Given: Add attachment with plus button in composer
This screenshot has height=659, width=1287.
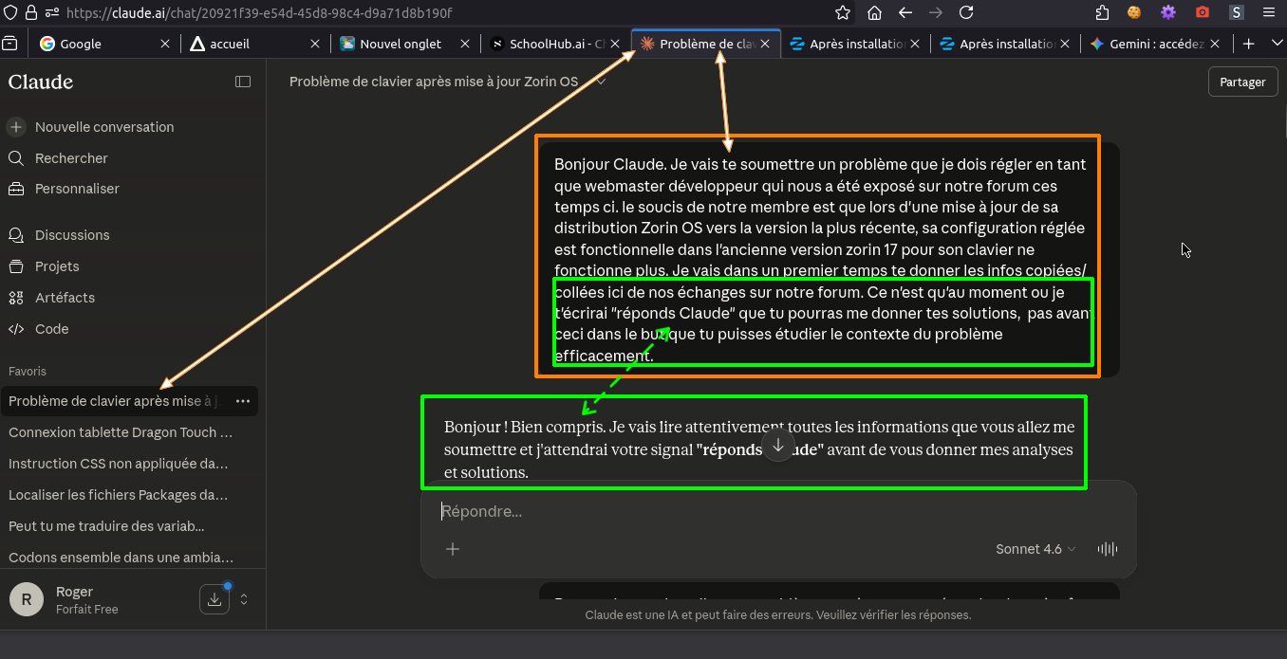Looking at the screenshot, I should (x=453, y=549).
